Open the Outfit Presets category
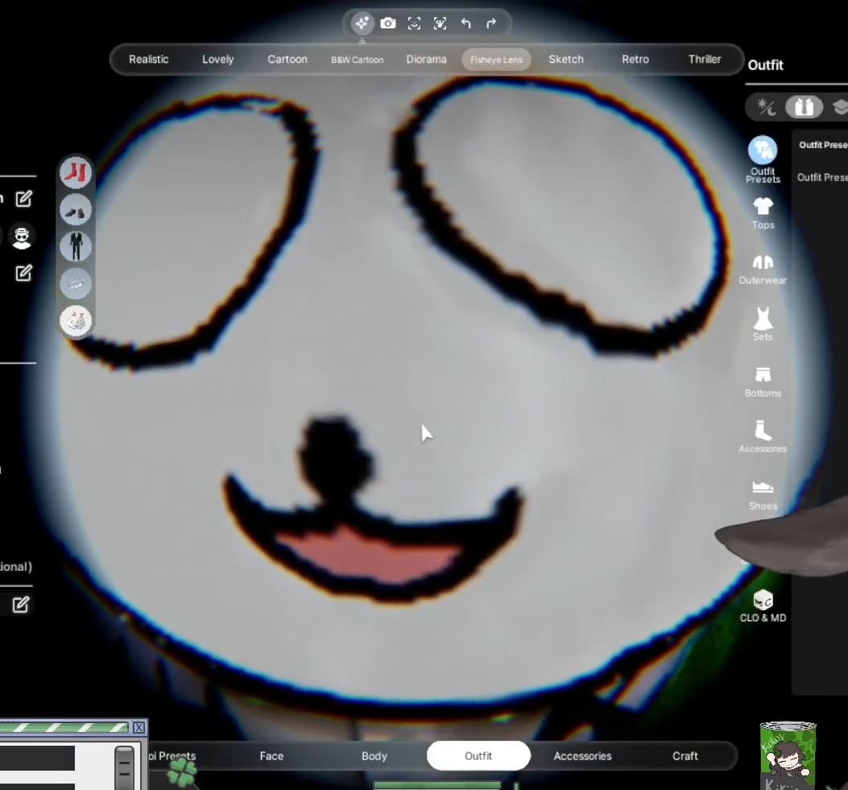Viewport: 848px width, 790px height. tap(763, 159)
